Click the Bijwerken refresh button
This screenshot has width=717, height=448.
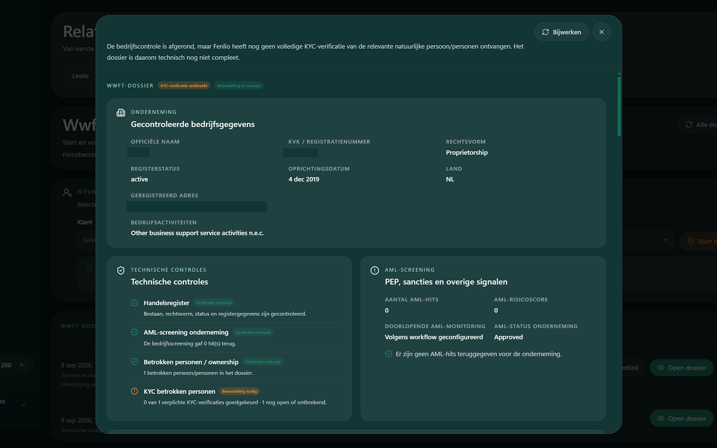pos(562,32)
